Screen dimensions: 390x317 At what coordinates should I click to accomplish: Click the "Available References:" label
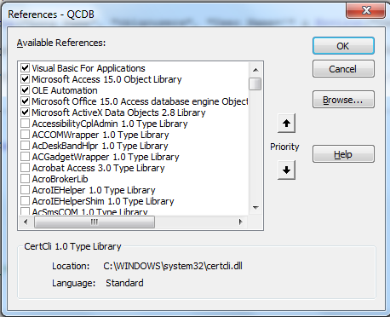coord(61,43)
